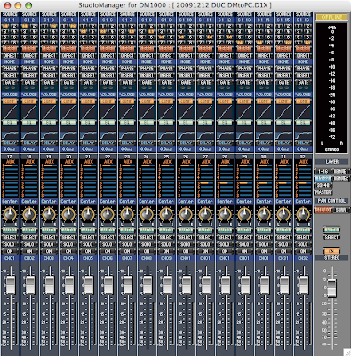Click the pan knob on channel 32
This screenshot has height=356, width=351.
coord(303,214)
